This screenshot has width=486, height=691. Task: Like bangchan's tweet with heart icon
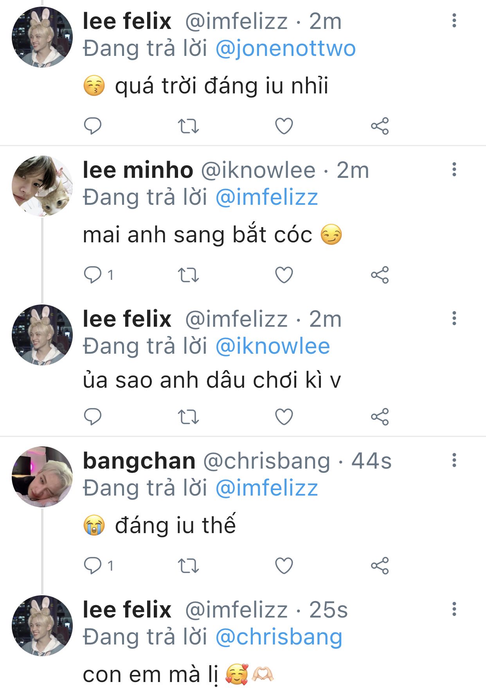pos(284,566)
